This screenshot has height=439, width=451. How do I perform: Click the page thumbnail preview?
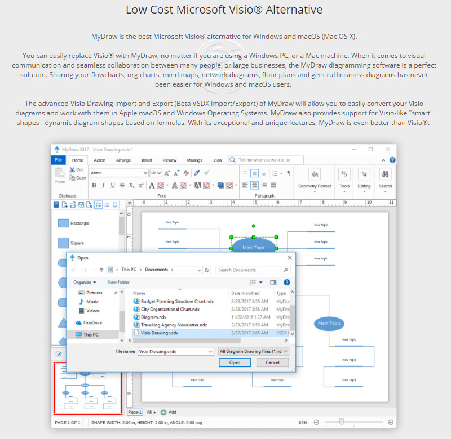[x=88, y=388]
